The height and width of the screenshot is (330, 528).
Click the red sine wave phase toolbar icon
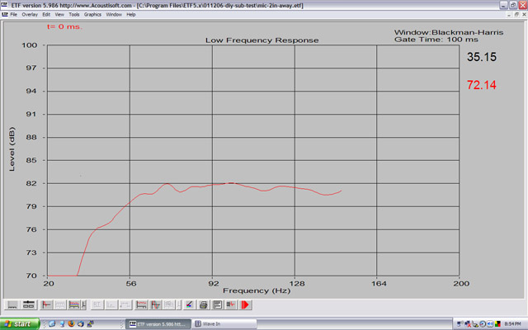156,304
